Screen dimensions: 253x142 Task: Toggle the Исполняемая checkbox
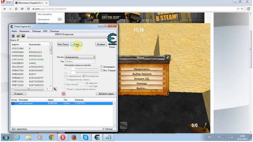point(83,76)
